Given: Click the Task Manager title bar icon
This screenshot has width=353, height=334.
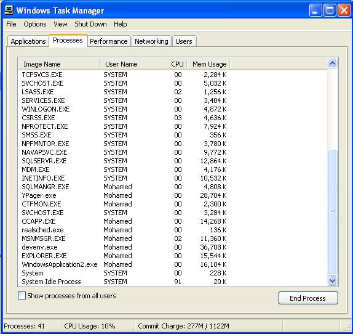Looking at the screenshot, I should pos(9,10).
